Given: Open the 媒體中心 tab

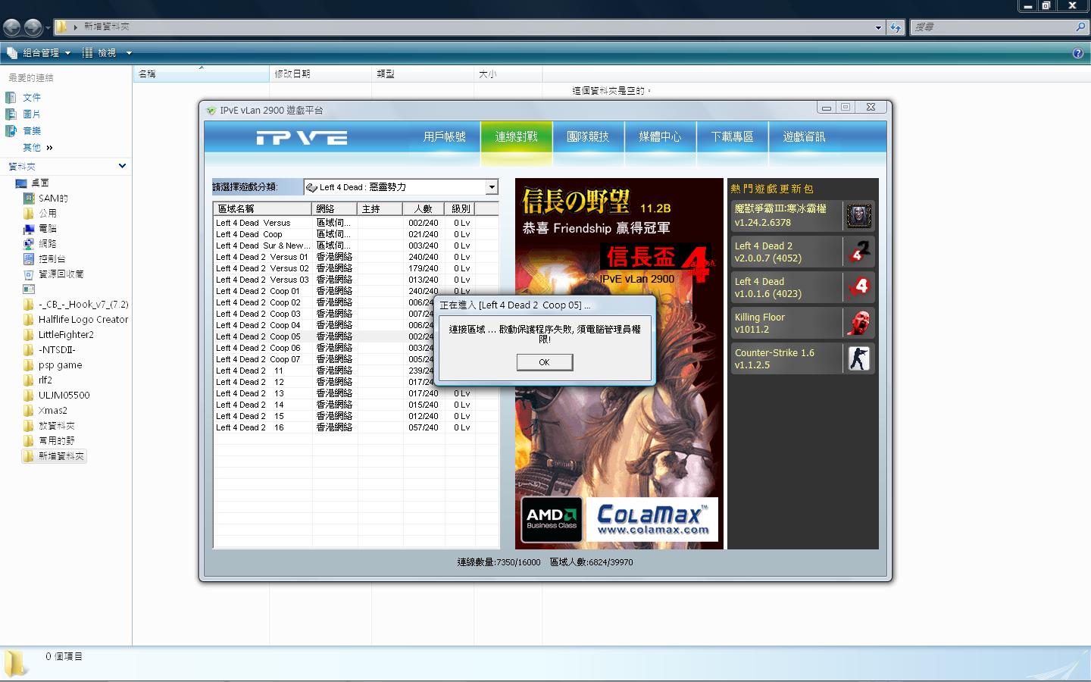Looking at the screenshot, I should coord(660,136).
